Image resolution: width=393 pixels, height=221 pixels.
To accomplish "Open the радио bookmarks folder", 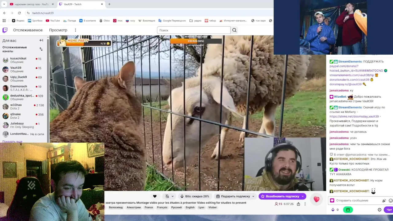I will [x=195, y=21].
